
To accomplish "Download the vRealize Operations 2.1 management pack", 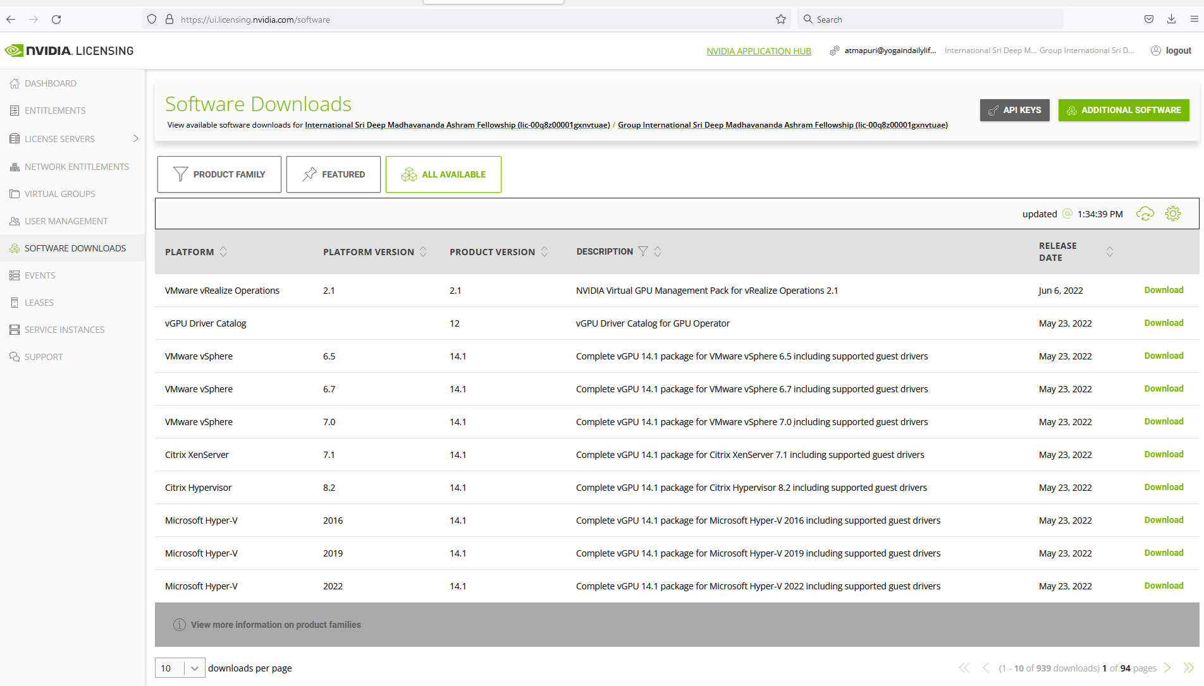I will (1164, 290).
